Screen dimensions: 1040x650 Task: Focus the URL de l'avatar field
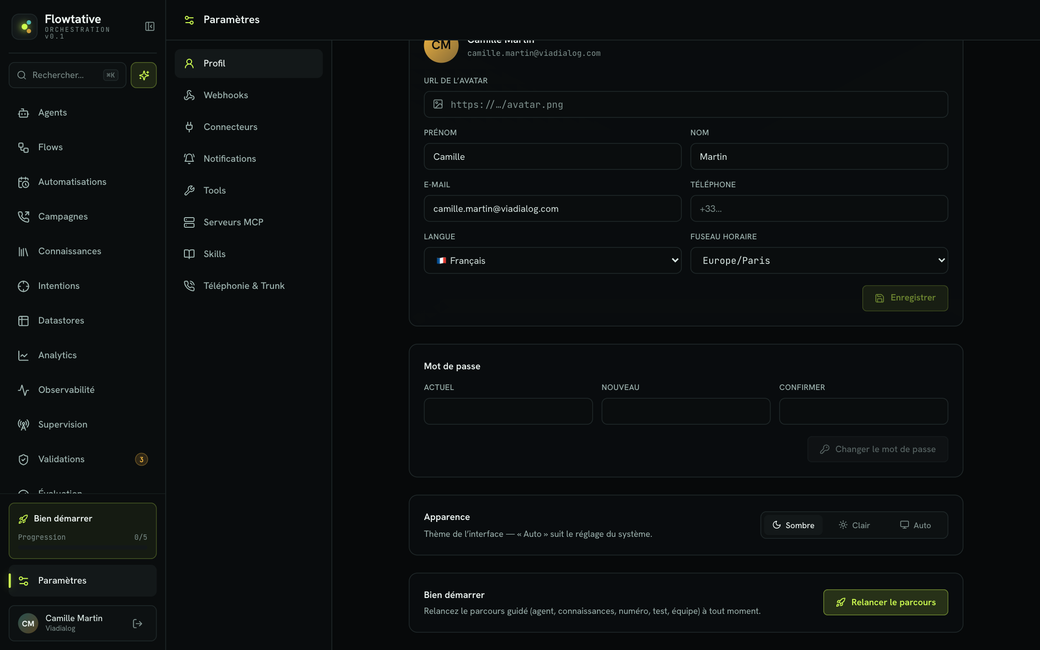(686, 104)
